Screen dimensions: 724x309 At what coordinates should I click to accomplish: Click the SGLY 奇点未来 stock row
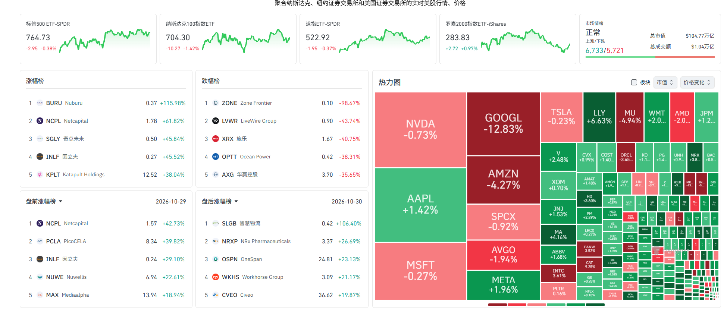click(x=106, y=139)
